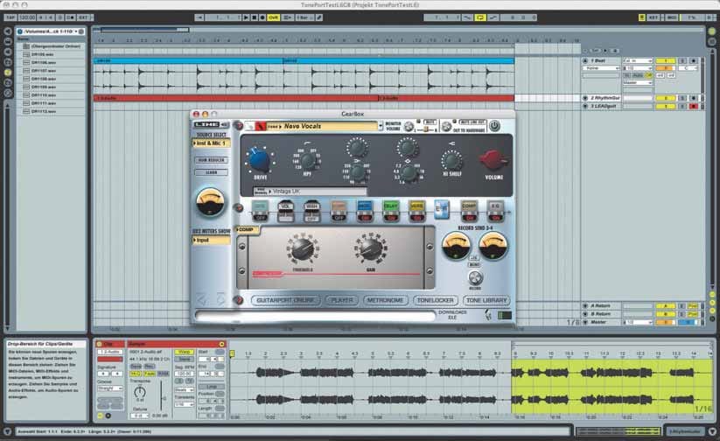
Task: Open the Vintage UK model dropdown
Action: [x=311, y=191]
